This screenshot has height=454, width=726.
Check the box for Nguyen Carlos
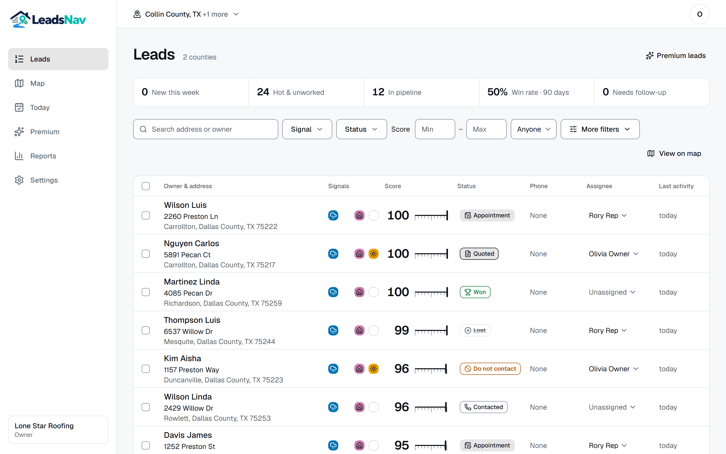[x=146, y=254]
